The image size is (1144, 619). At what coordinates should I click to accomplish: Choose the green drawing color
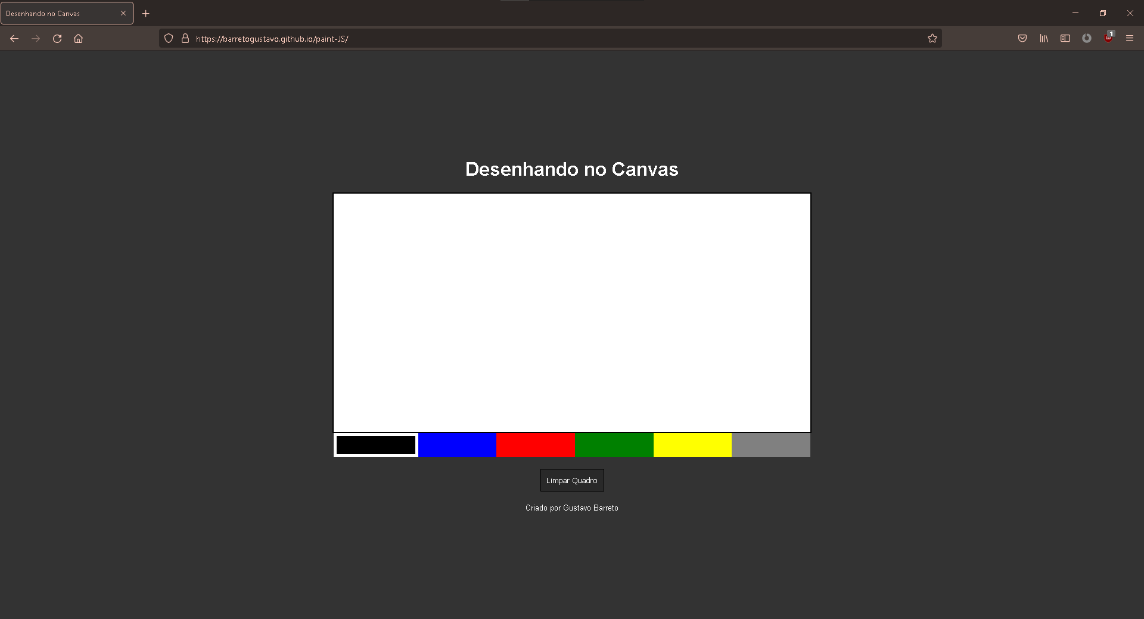click(614, 445)
